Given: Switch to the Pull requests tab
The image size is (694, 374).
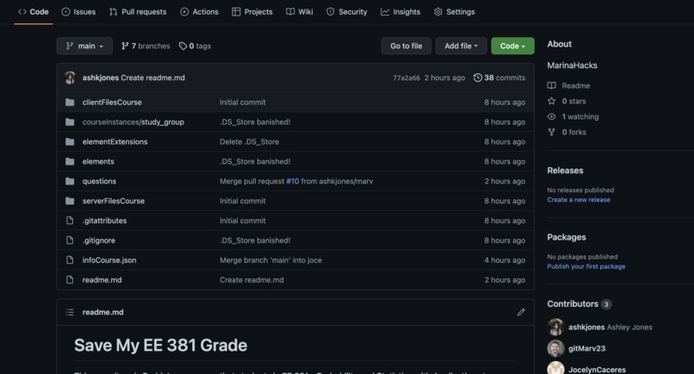Looking at the screenshot, I should click(x=138, y=12).
